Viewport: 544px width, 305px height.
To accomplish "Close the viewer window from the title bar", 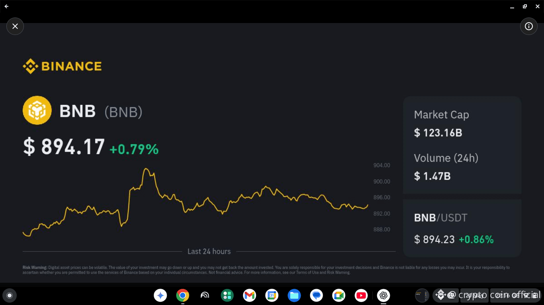I will coord(537,6).
